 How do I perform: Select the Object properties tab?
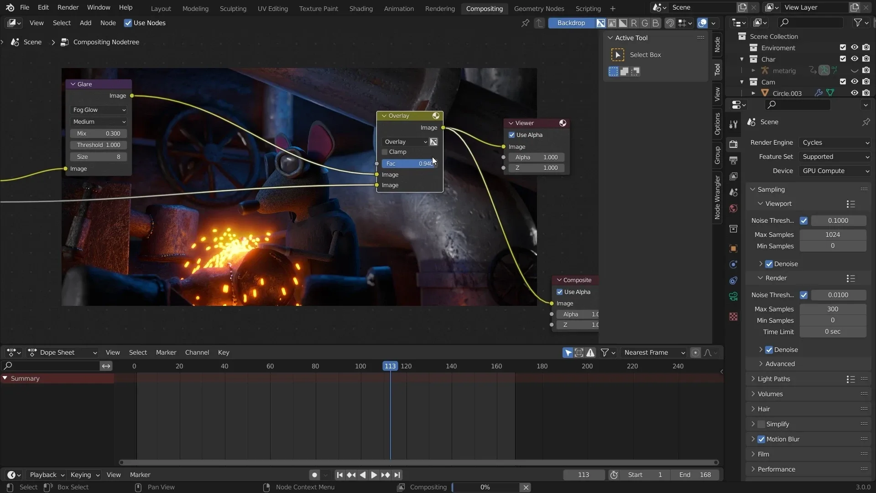pos(733,248)
